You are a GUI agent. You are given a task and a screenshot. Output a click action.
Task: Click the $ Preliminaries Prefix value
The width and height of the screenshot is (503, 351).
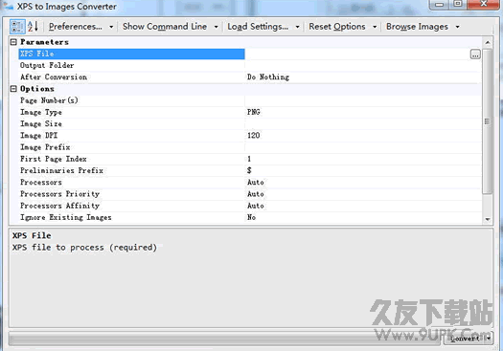pos(249,170)
